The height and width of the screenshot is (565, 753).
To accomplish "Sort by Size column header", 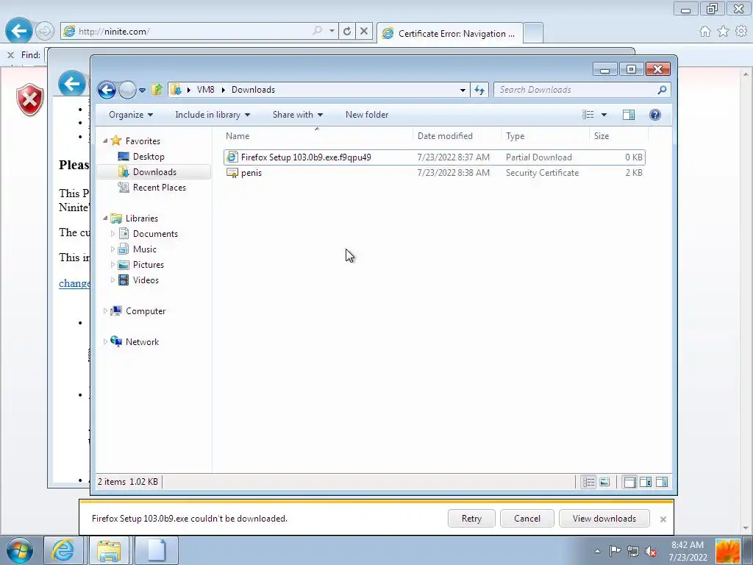I will pyautogui.click(x=618, y=136).
